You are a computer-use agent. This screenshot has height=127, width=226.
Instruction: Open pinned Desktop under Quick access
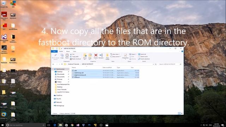coord(60,72)
